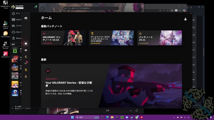
Task: Open the Xbox app user profile avatar
Action: 13,7
